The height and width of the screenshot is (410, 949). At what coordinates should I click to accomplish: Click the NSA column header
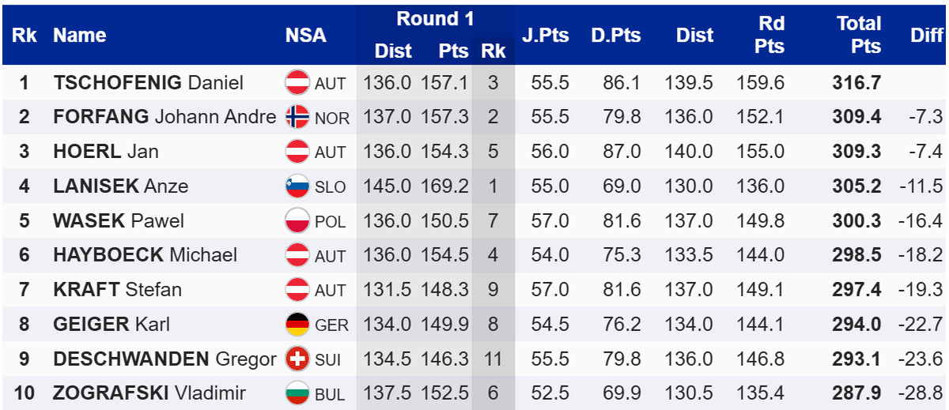pyautogui.click(x=305, y=35)
